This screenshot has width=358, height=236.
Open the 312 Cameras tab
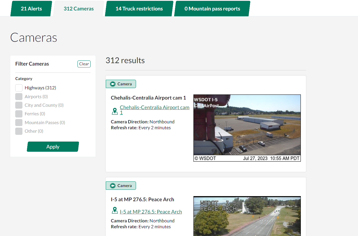(x=79, y=9)
